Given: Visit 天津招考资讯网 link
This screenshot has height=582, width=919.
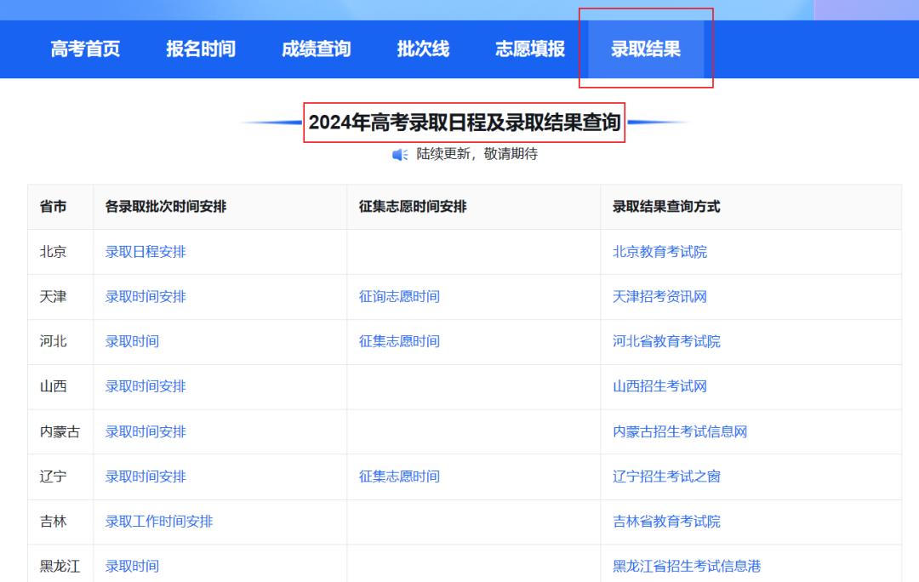Looking at the screenshot, I should [x=659, y=297].
